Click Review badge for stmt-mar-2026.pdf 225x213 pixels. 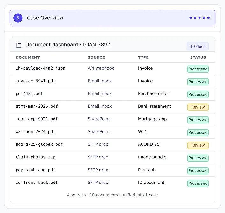pyautogui.click(x=198, y=107)
